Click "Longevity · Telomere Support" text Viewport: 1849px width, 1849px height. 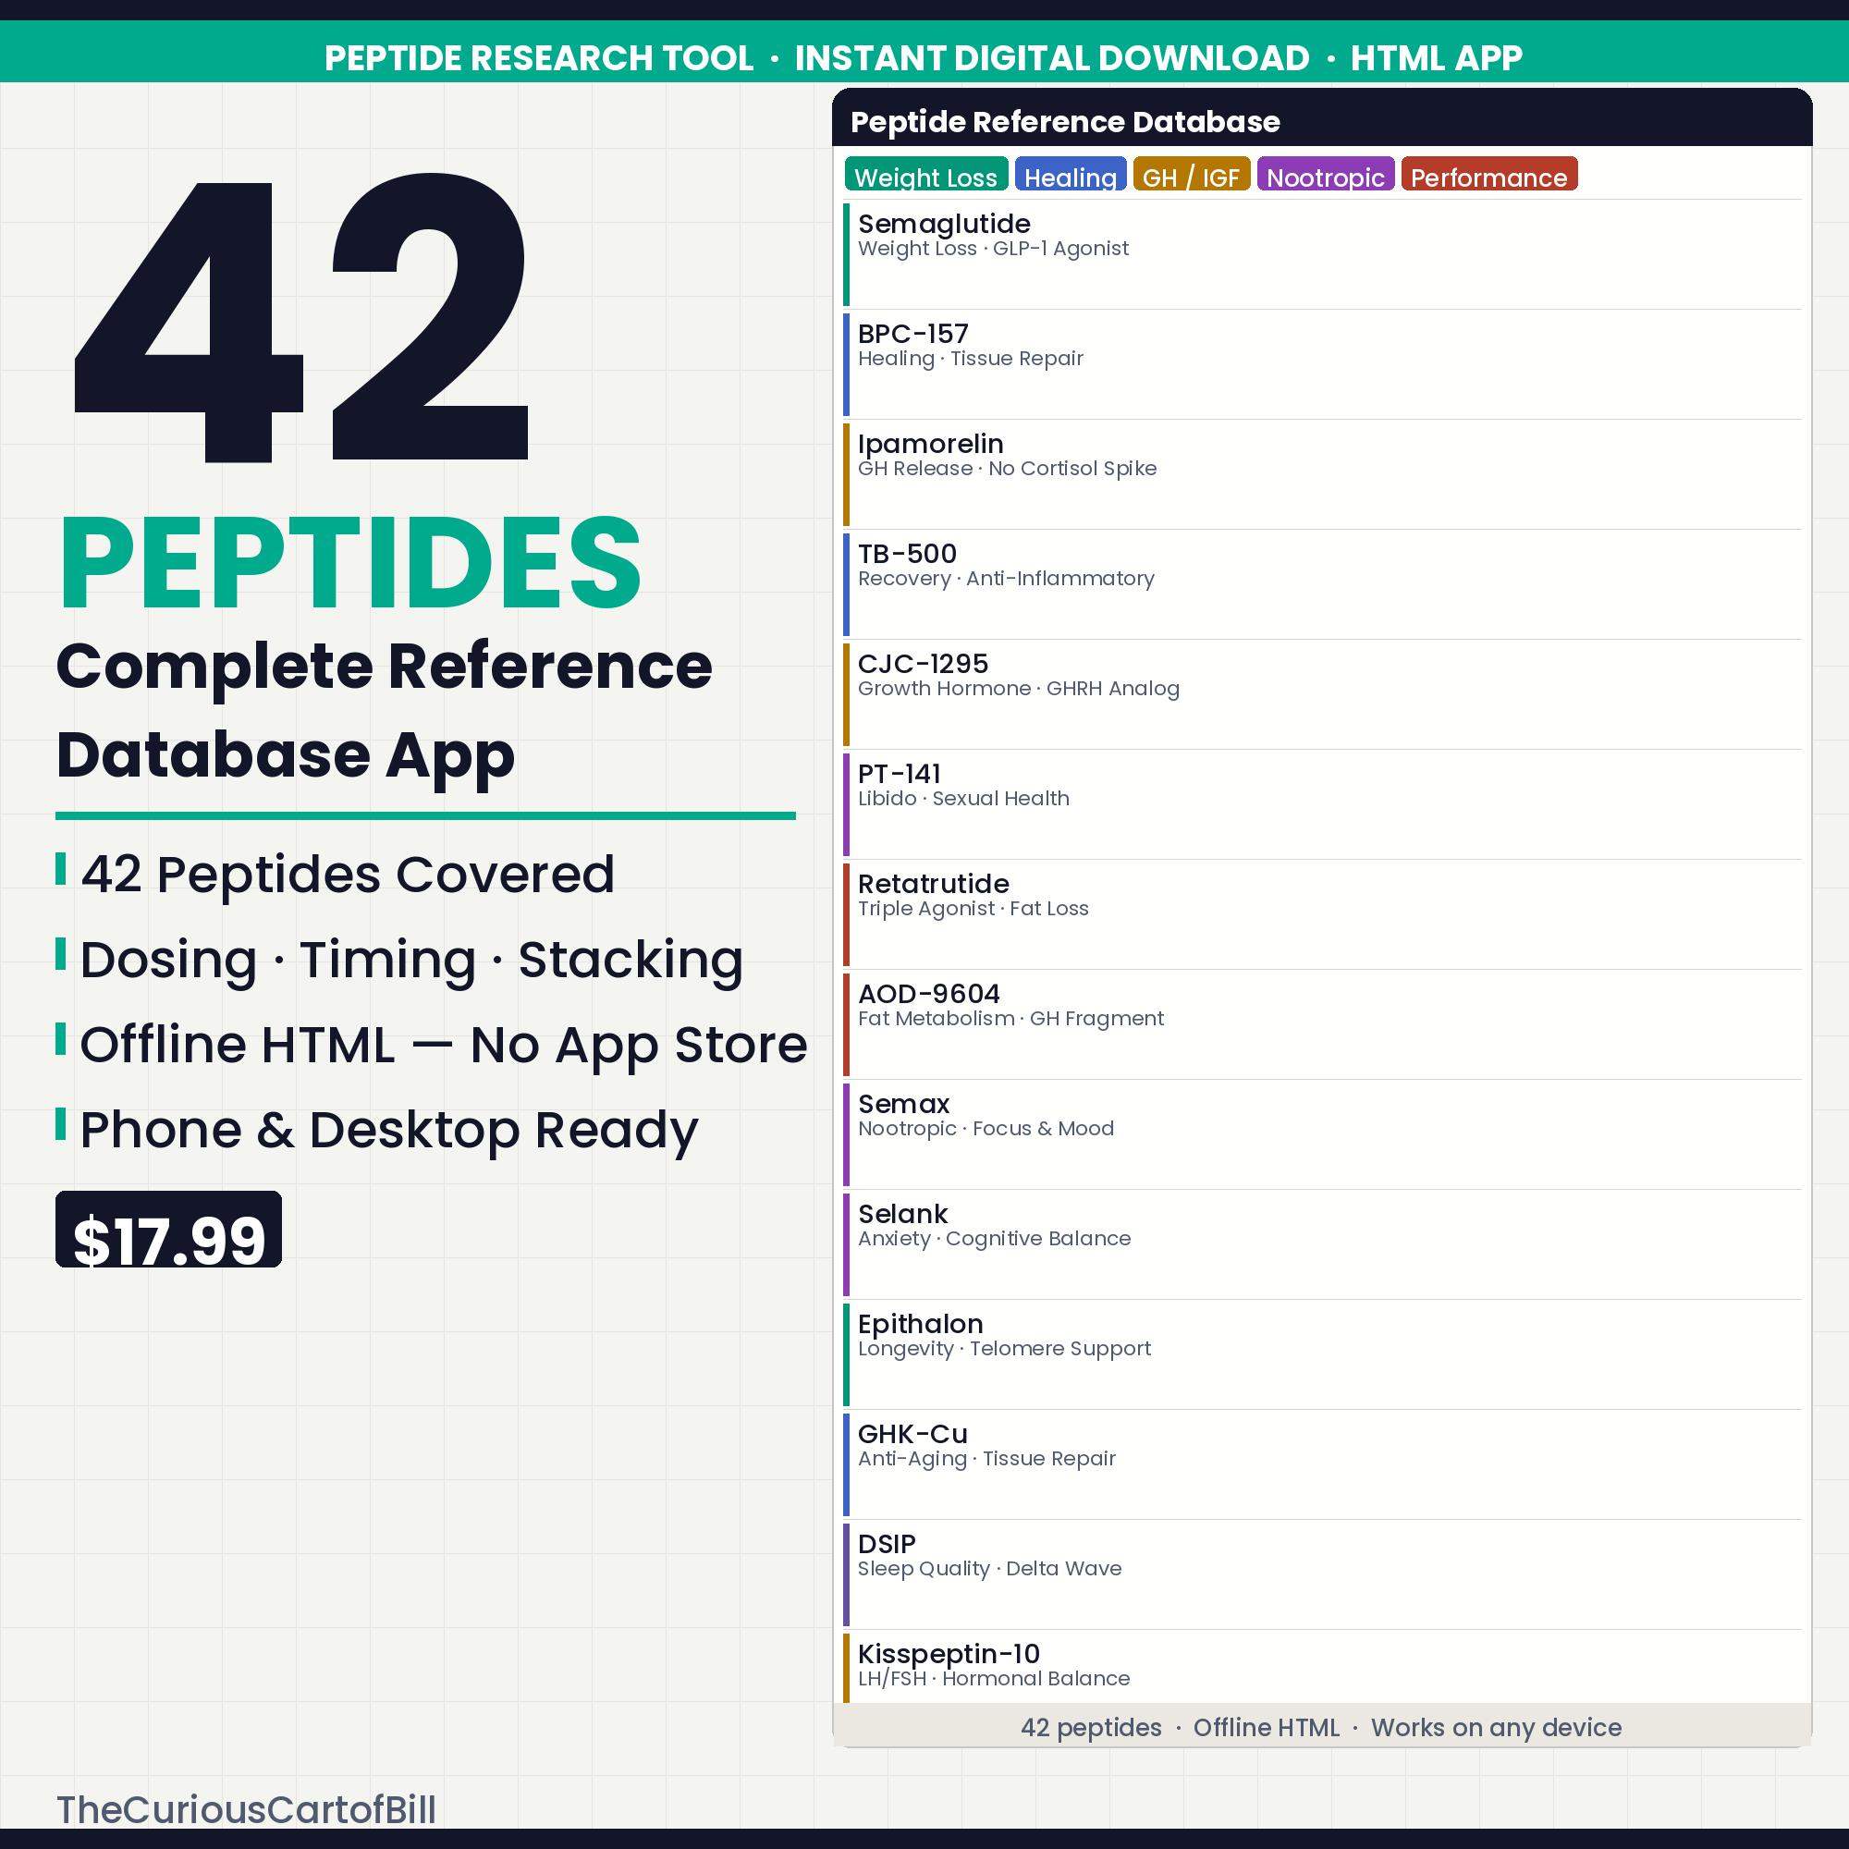(1004, 1350)
